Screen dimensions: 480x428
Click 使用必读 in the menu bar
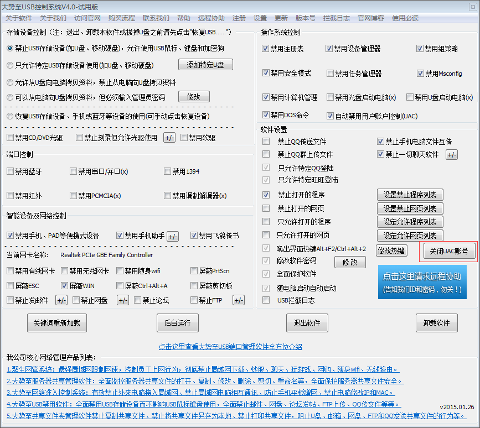point(405,18)
